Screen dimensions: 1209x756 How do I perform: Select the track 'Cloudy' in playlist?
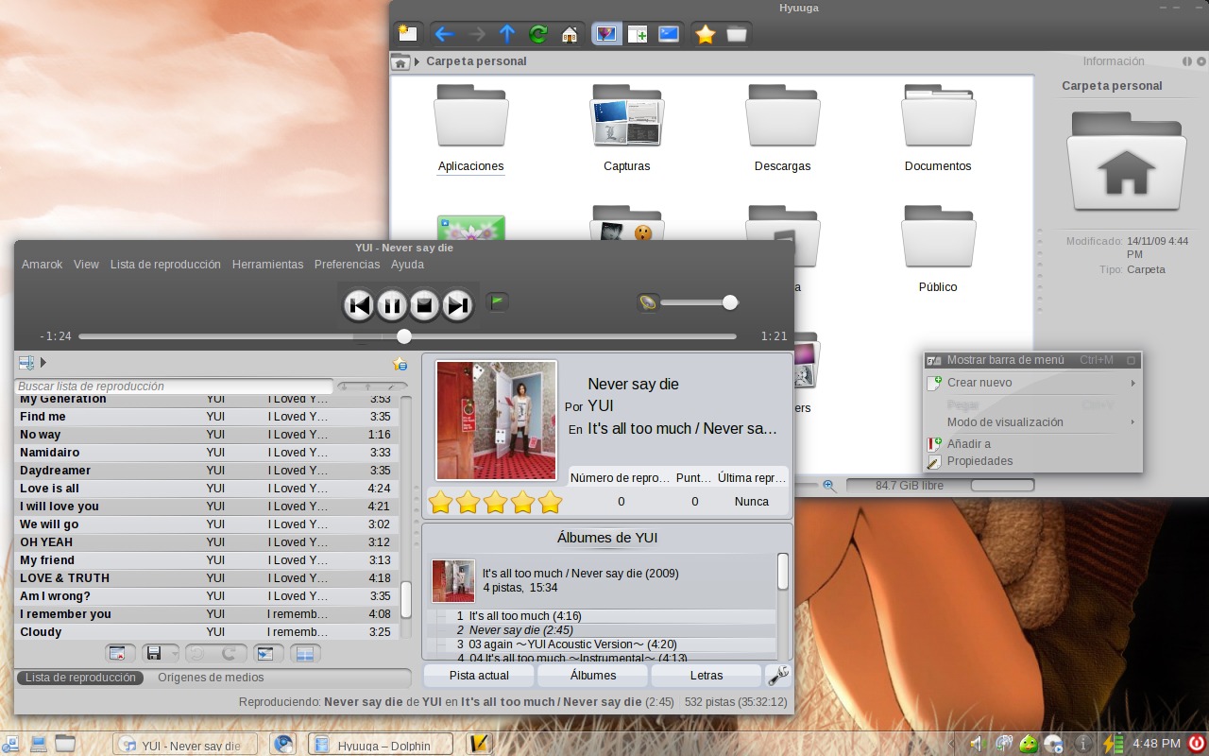pos(206,632)
